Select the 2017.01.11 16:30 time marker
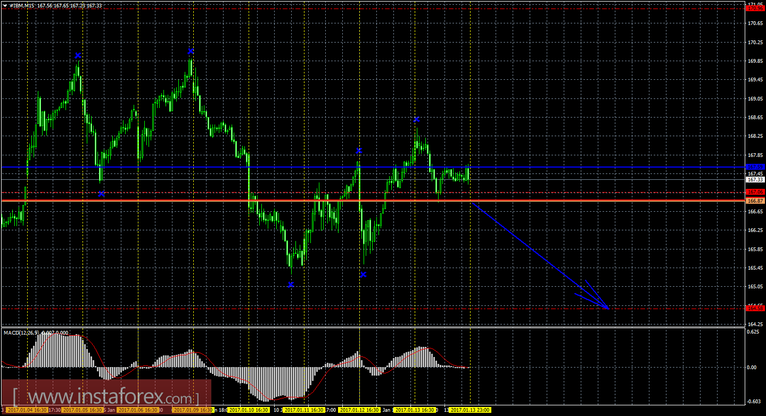Screen dimensions: 766x416 click(304, 410)
